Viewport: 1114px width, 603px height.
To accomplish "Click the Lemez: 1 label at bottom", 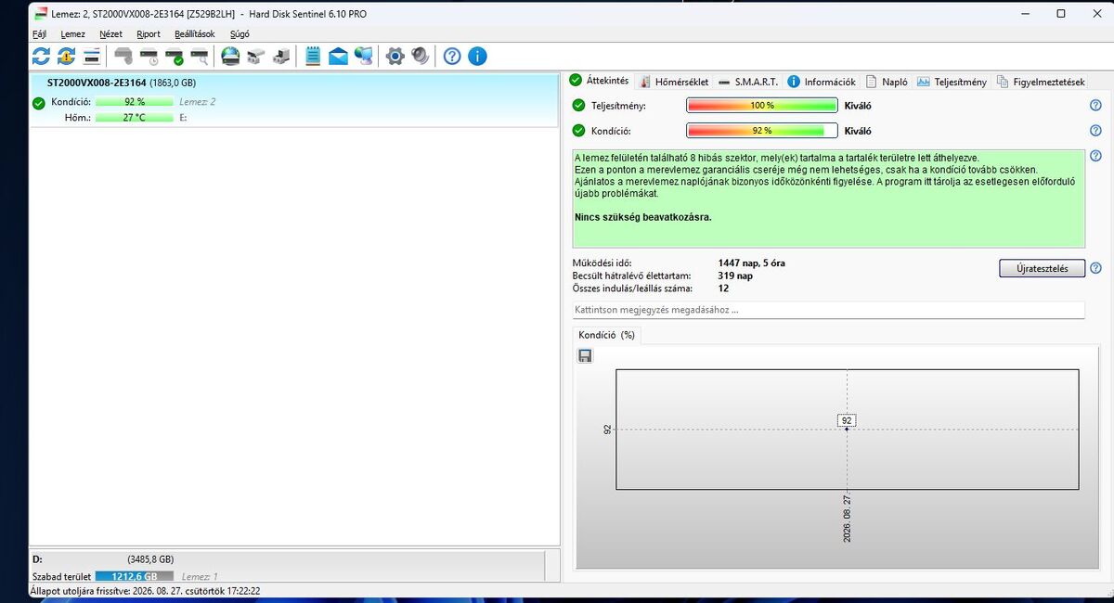I will click(199, 577).
